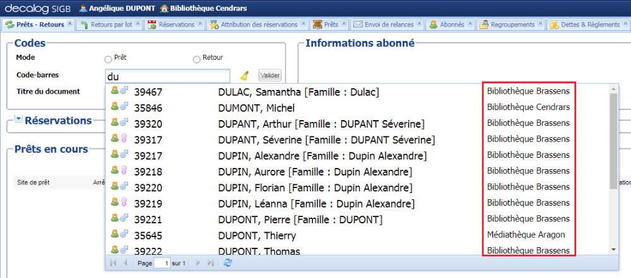Screen dimensions: 631x278
Task: Select DUPIN, Alexandre in the suggestions
Action: [322, 155]
